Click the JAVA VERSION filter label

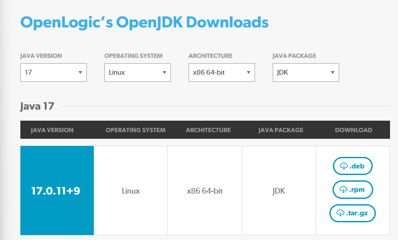[x=41, y=56]
